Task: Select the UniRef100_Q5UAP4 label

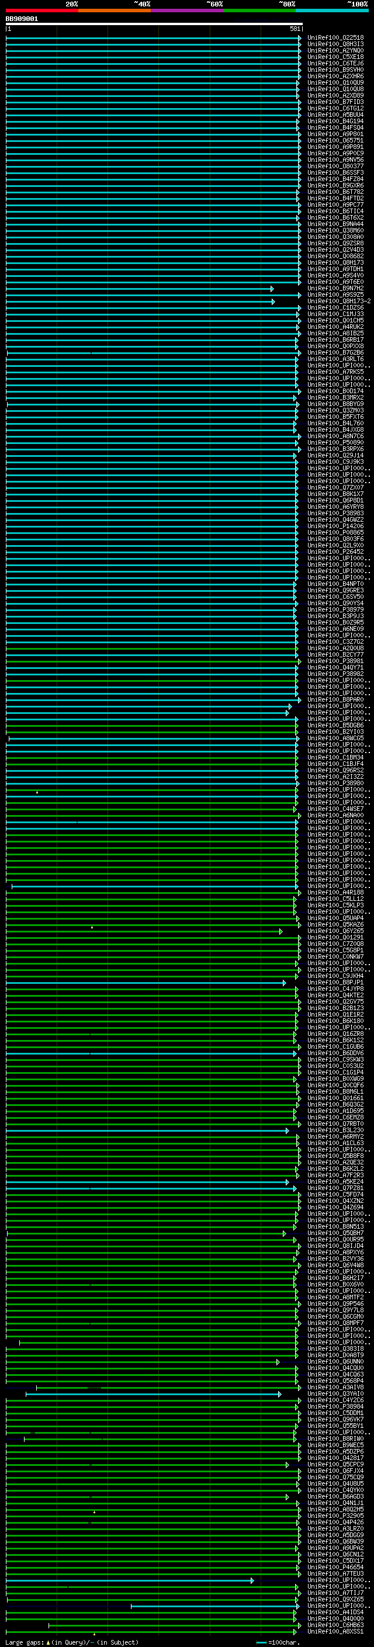Action: [x=335, y=918]
